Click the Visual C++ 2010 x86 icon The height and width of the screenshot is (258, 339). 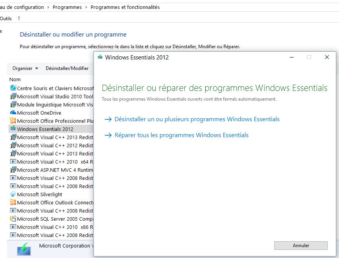(13, 227)
